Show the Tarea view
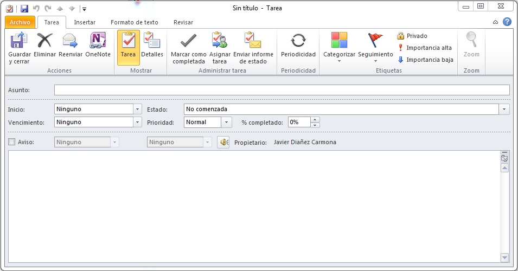Screen dimensions: 518x271 pyautogui.click(x=128, y=48)
